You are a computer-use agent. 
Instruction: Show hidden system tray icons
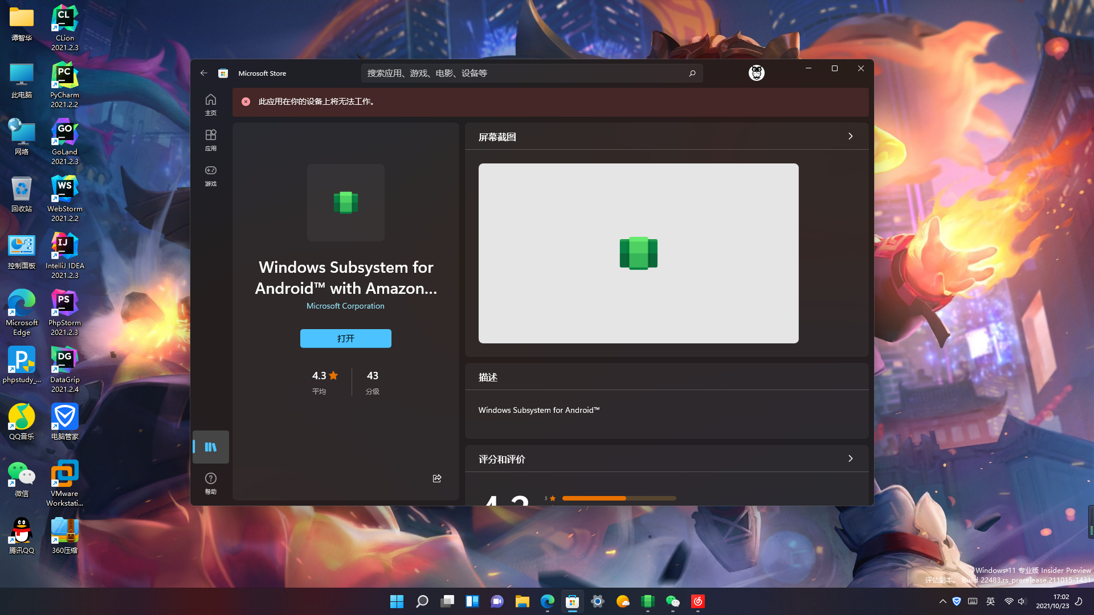pos(942,601)
